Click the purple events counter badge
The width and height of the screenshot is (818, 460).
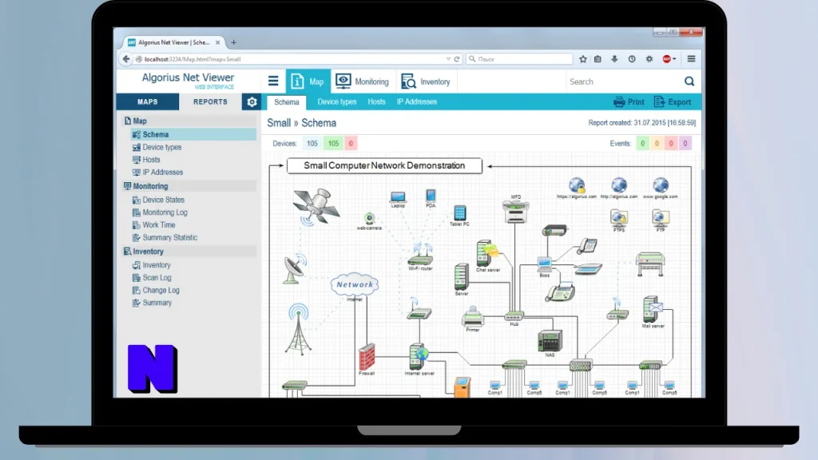(685, 144)
